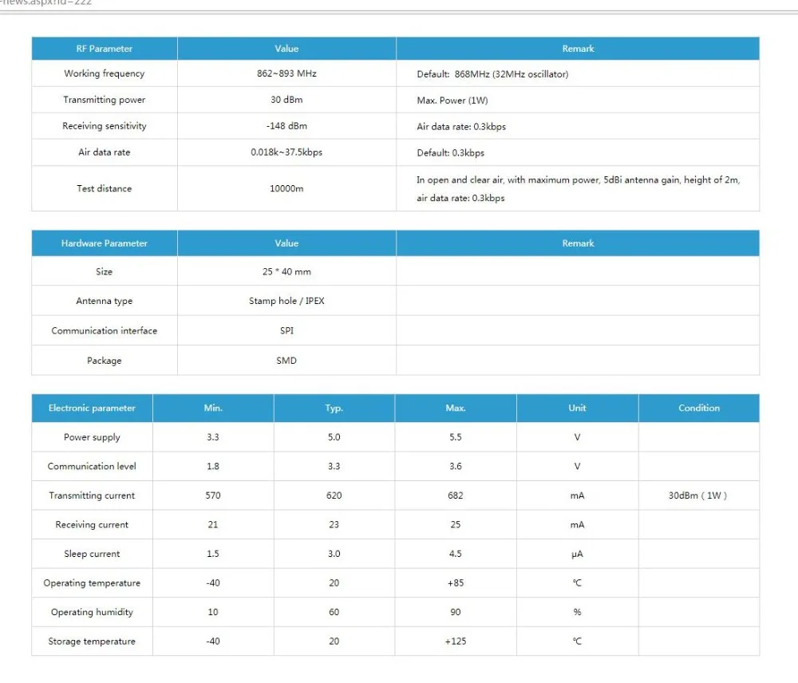The image size is (798, 683).
Task: Click the 'Operating humidity' label
Action: point(92,612)
